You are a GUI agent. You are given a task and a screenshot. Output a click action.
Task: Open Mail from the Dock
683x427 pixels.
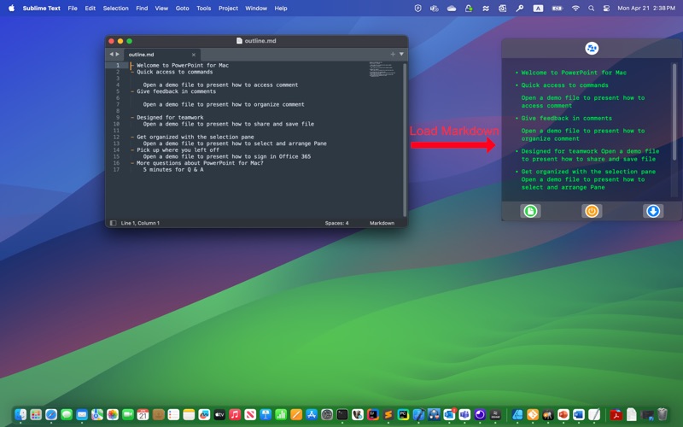[82, 414]
